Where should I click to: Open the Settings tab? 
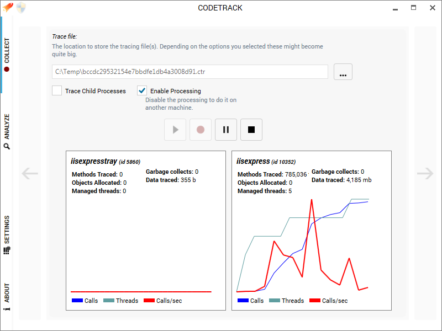(x=7, y=235)
